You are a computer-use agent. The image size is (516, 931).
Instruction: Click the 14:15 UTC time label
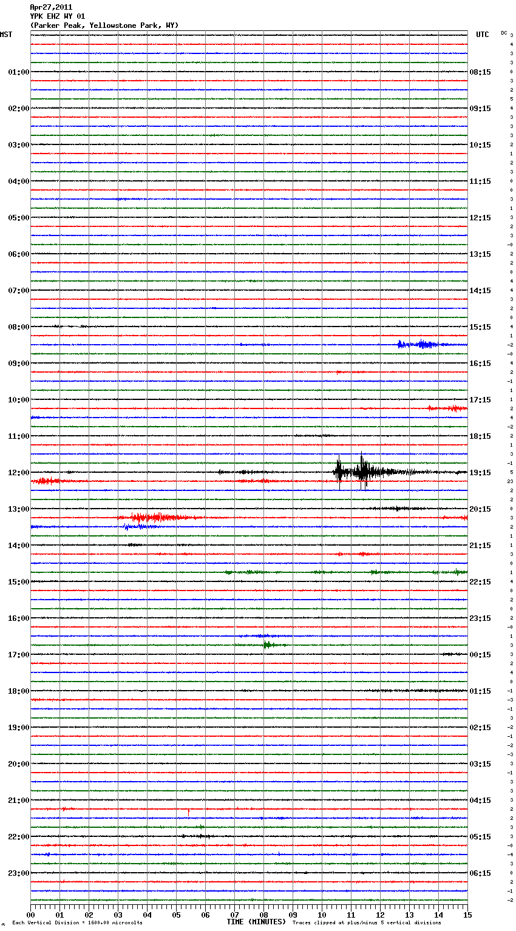coord(480,291)
